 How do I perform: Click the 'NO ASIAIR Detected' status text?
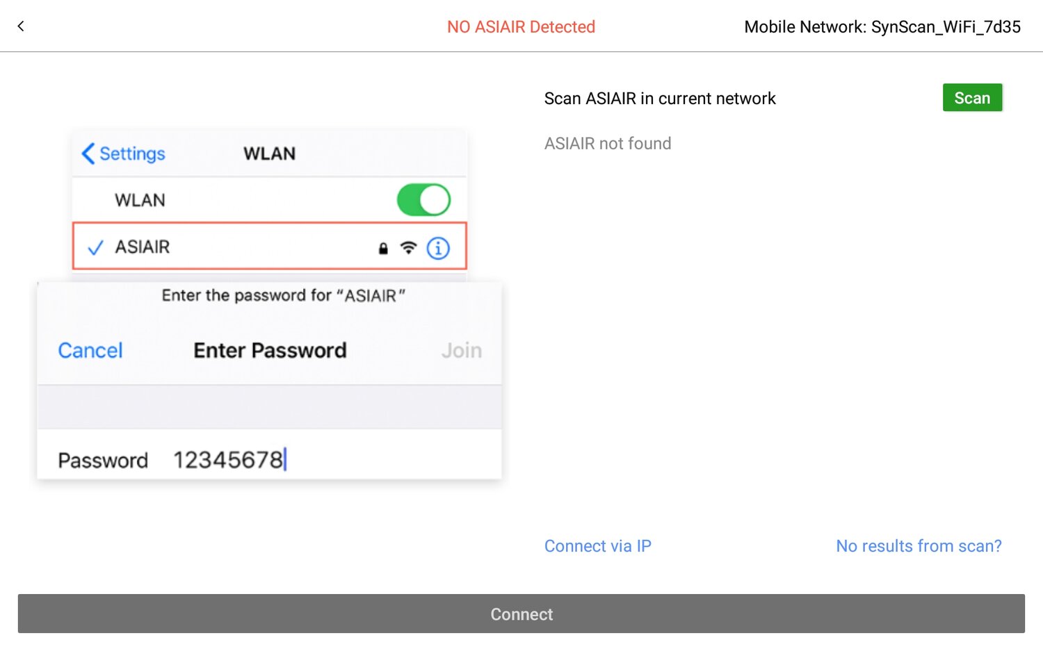[x=521, y=27]
